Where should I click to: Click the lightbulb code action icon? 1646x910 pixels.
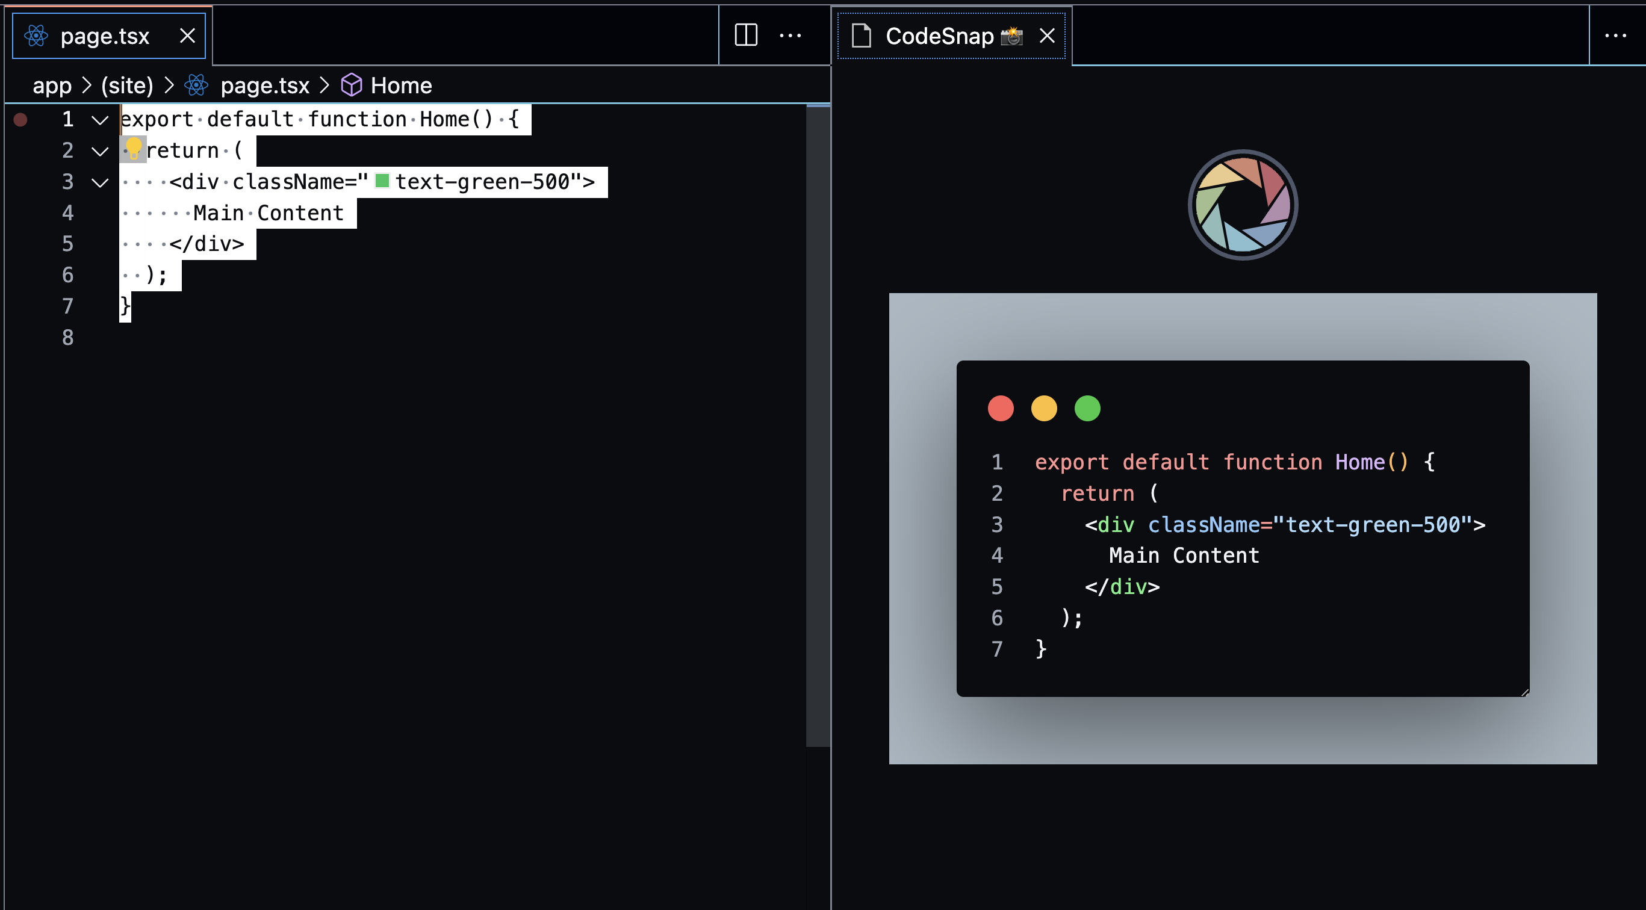tap(134, 148)
